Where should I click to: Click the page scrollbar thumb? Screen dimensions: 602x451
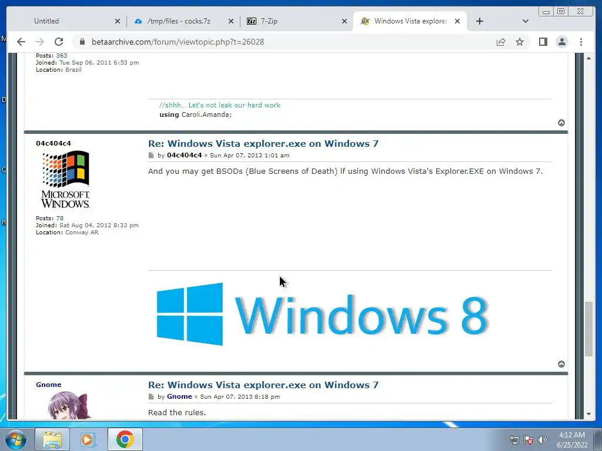(x=588, y=329)
